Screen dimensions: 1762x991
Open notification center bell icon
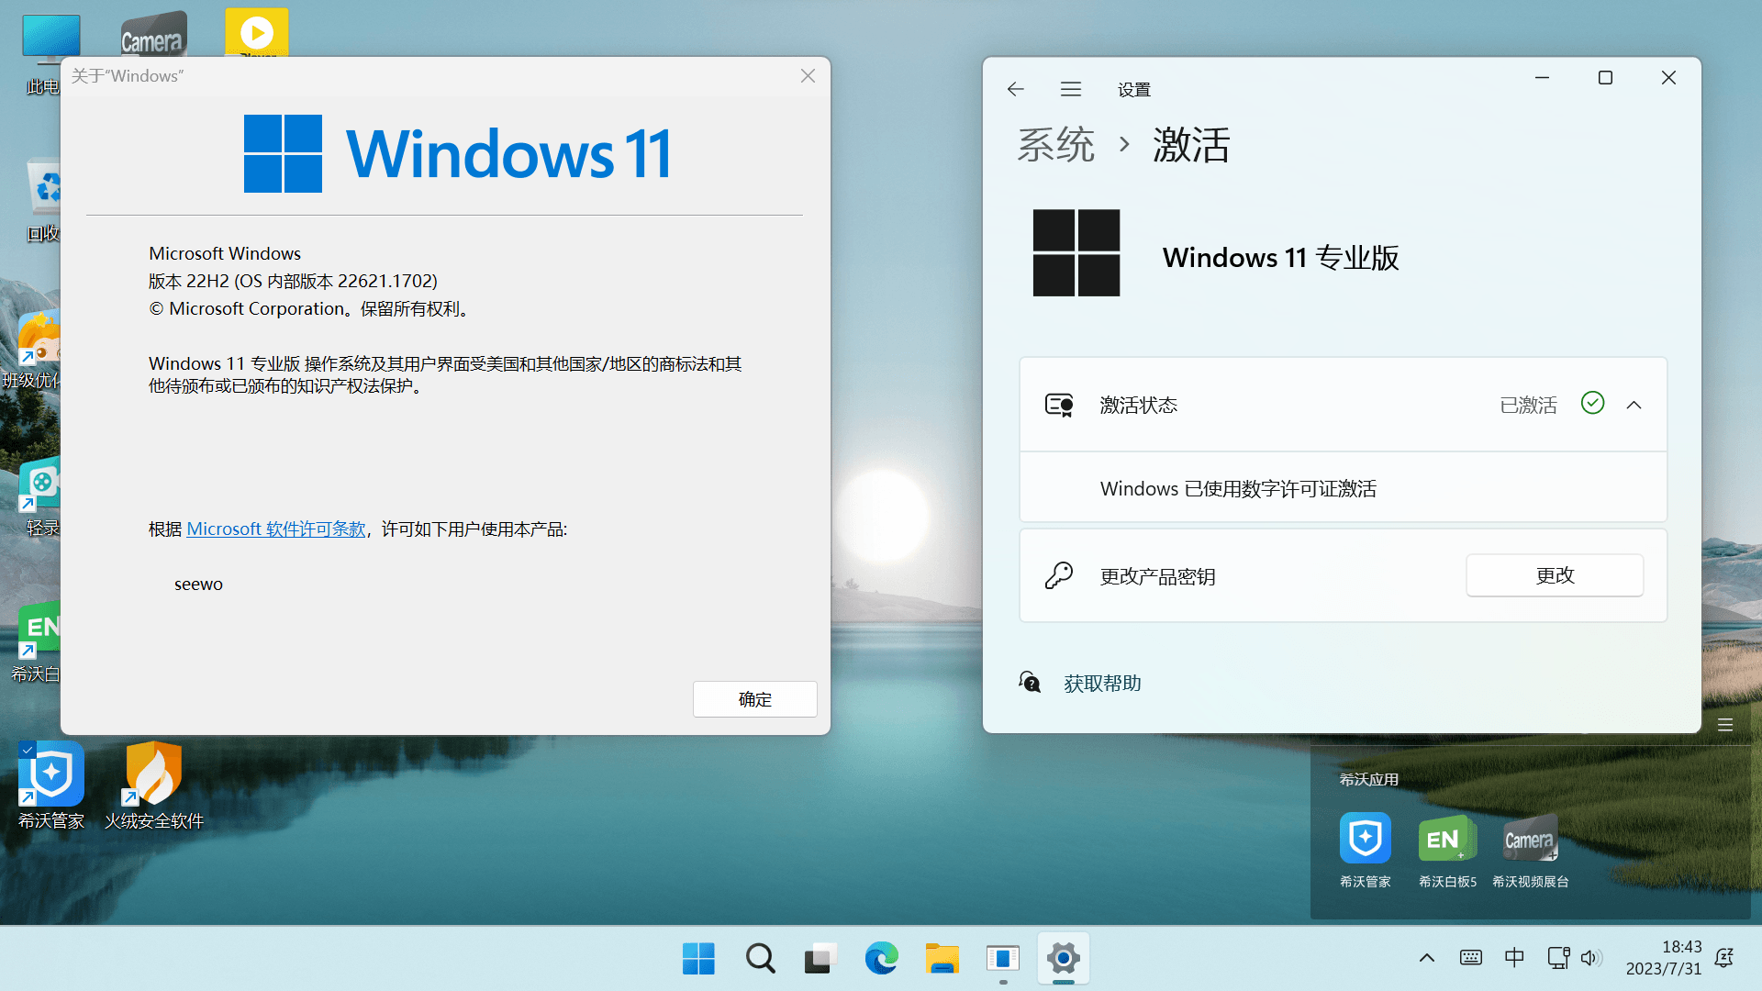[1724, 958]
